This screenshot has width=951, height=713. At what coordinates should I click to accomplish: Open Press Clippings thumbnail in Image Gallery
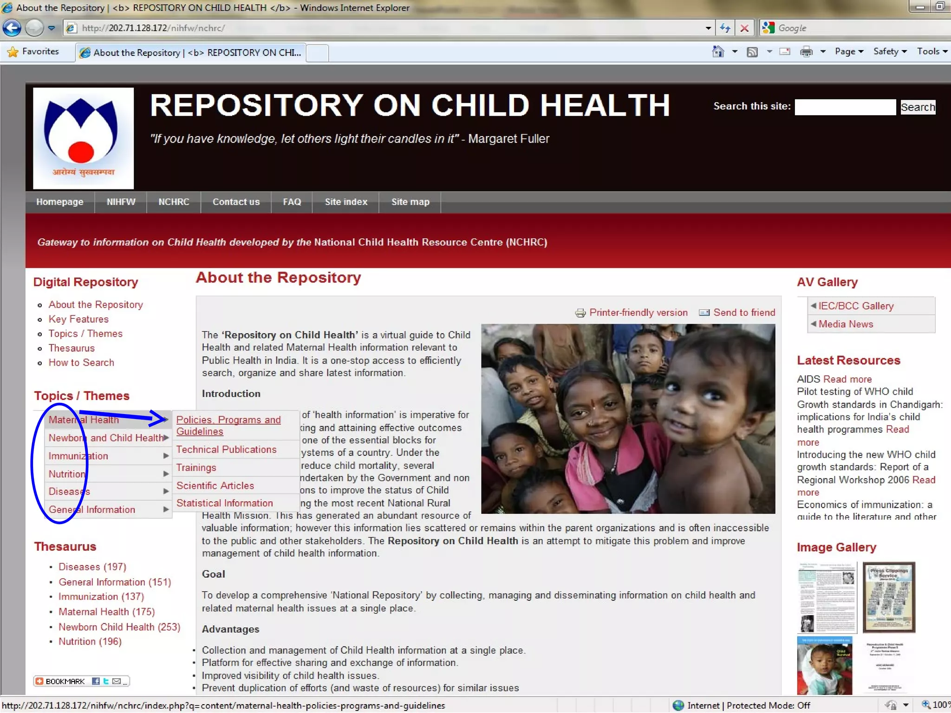[x=889, y=597]
